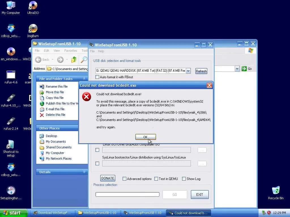This screenshot has height=217, width=290.
Task: Click the Forward arrow in Explorer toolbar
Action: click(x=60, y=60)
